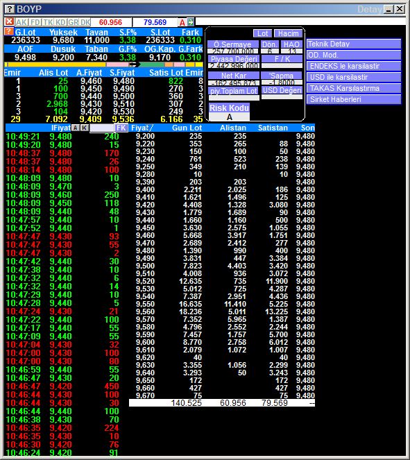Open the TK toolbar button
This screenshot has height=460, width=410.
pos(48,22)
